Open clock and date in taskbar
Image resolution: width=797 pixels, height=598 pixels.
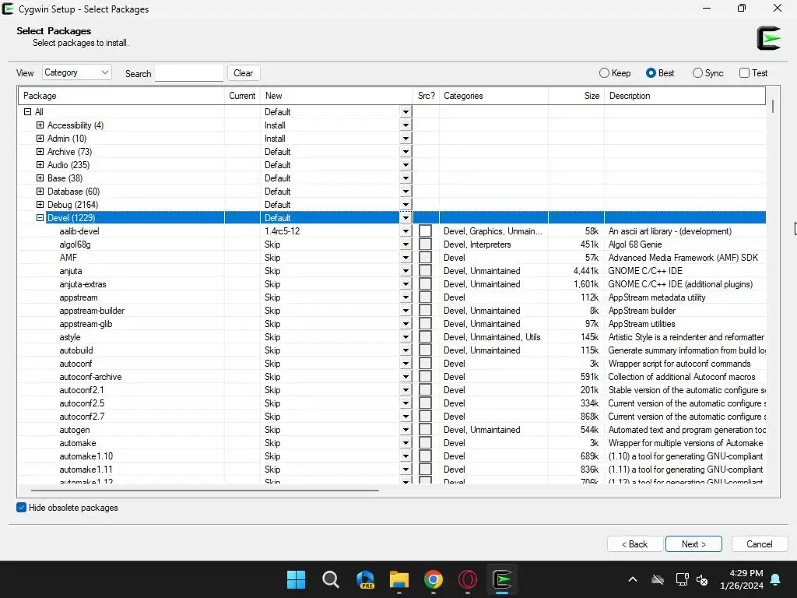[742, 579]
